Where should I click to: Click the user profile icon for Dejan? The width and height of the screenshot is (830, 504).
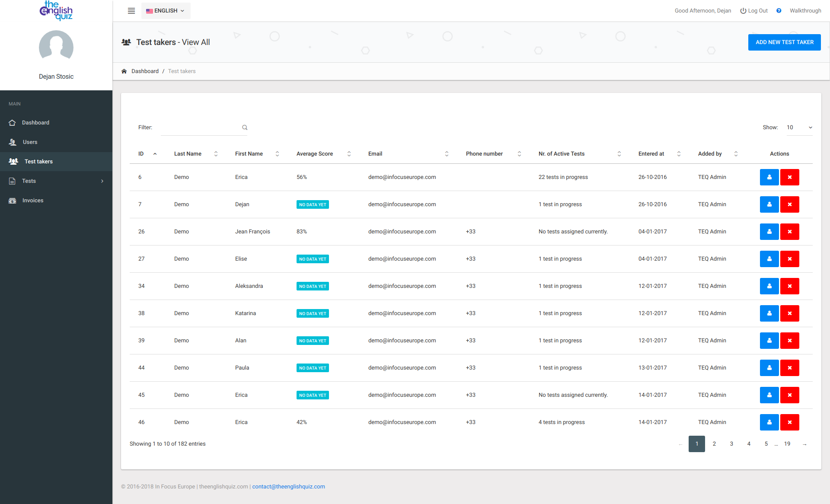click(768, 204)
